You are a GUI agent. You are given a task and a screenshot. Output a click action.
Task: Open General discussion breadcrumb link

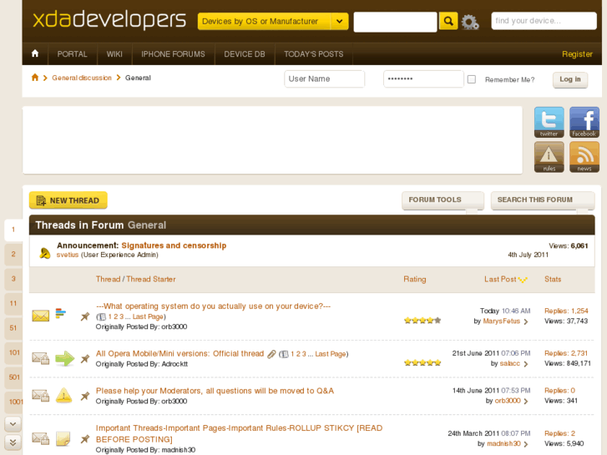(x=82, y=78)
